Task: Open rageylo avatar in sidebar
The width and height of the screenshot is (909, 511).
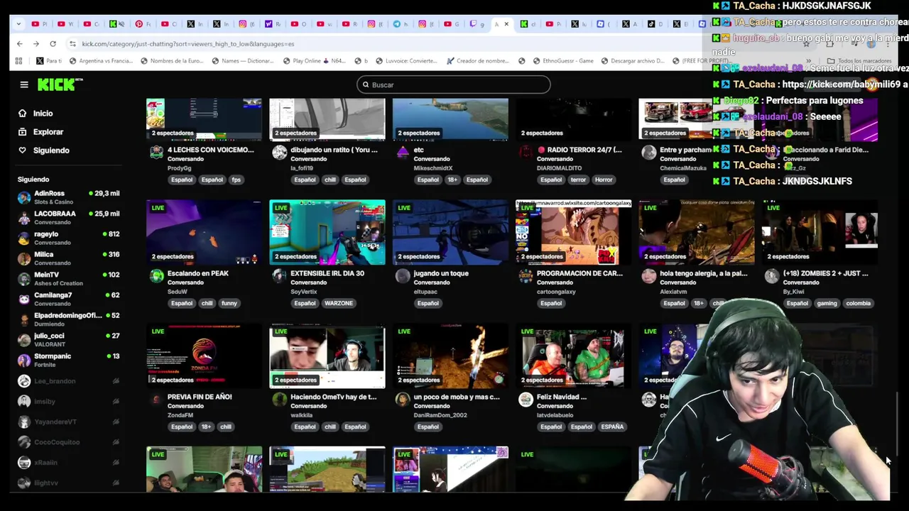Action: (x=24, y=238)
